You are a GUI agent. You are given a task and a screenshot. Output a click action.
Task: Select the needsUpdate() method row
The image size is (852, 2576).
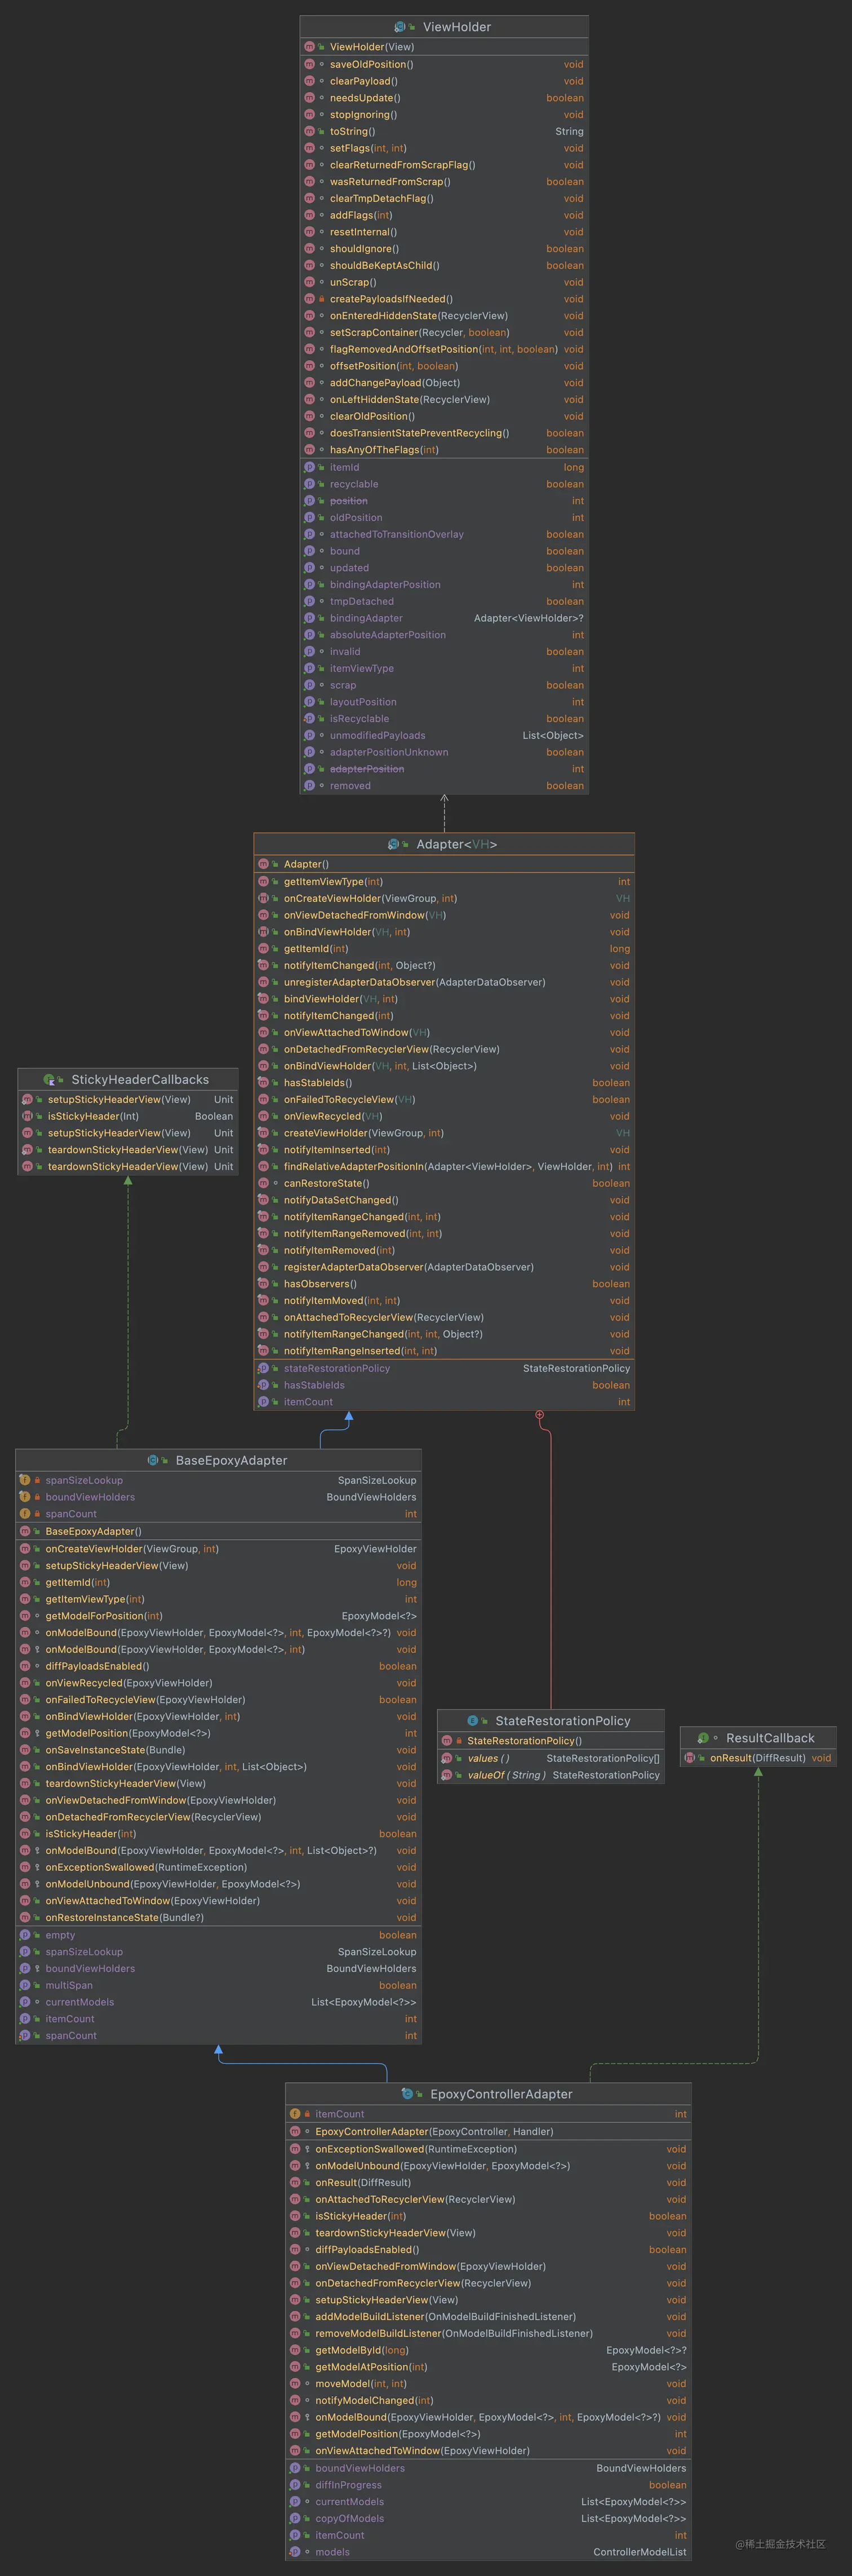444,98
